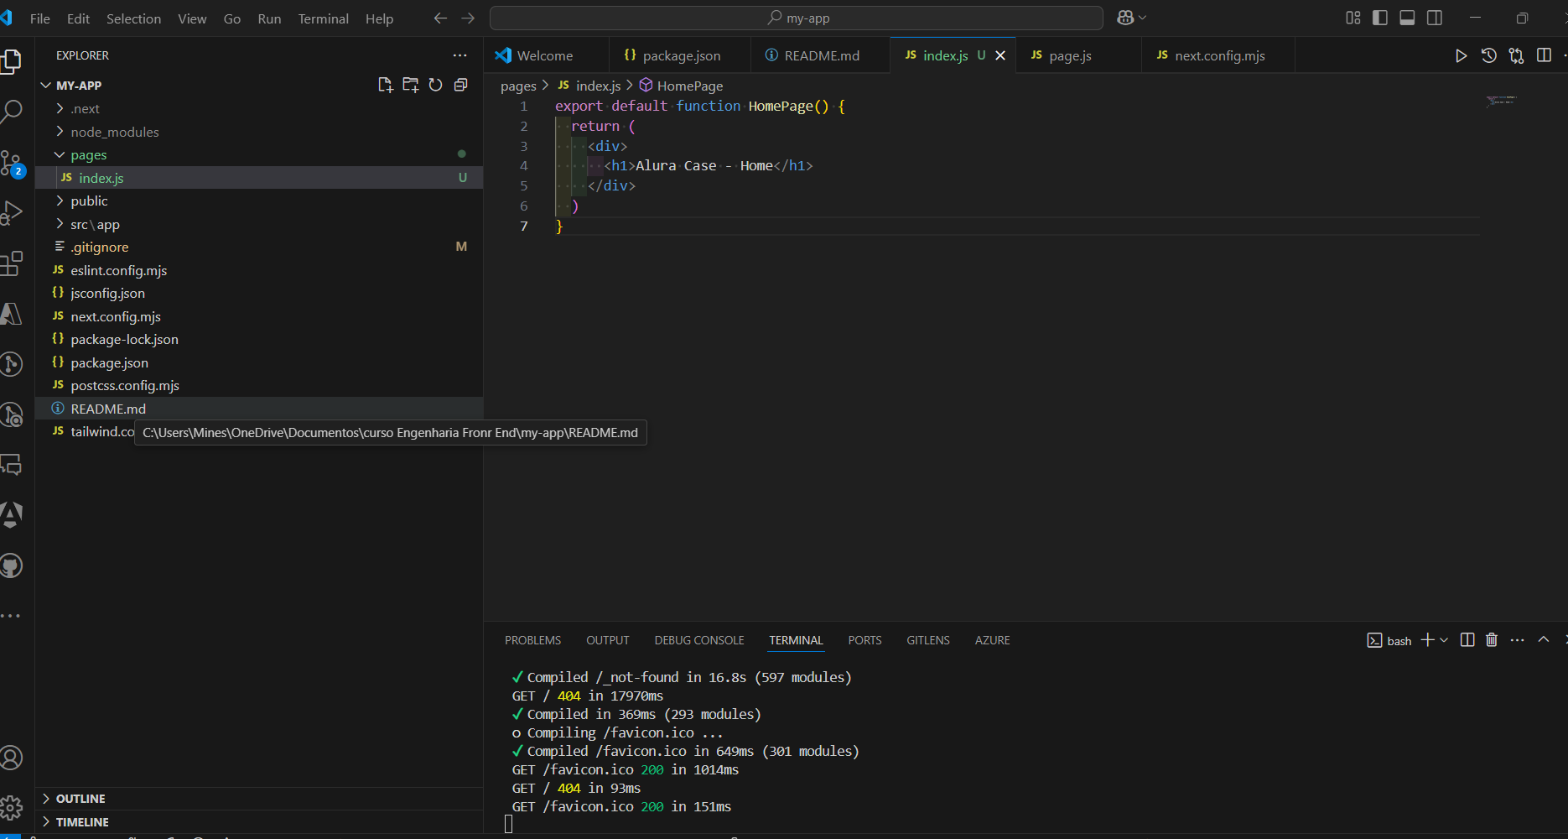Open the Selection menu
Viewport: 1568px width, 839px height.
click(x=133, y=18)
